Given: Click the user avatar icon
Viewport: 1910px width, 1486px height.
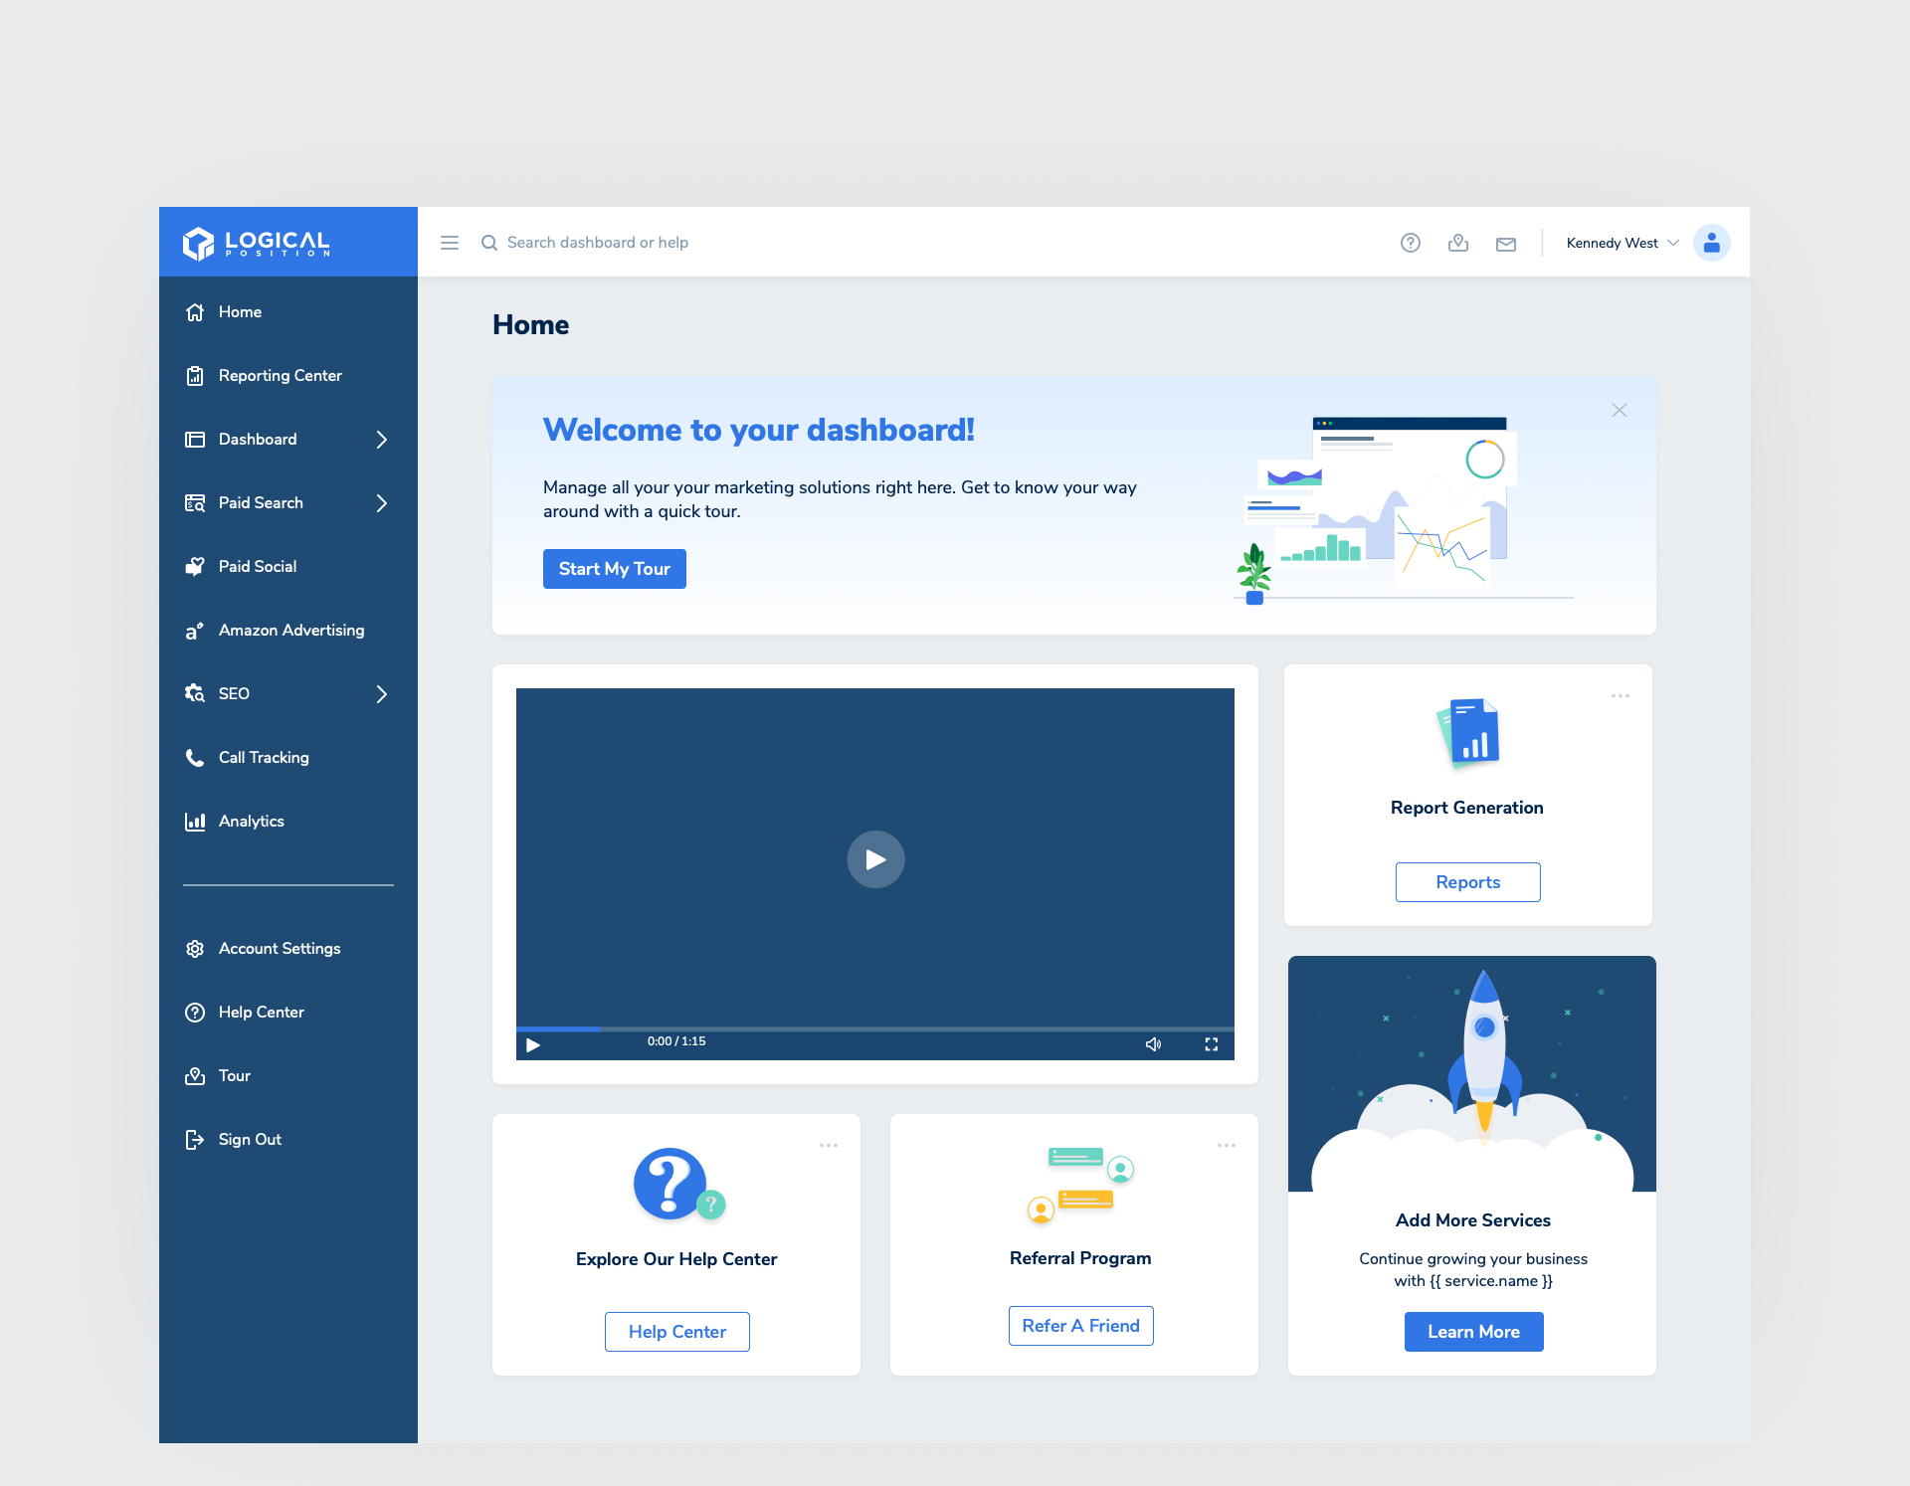Looking at the screenshot, I should click(1711, 243).
